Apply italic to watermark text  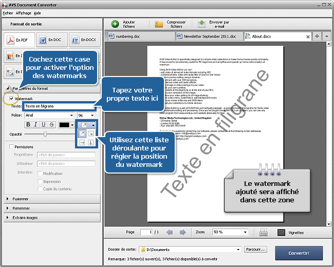[36, 125]
